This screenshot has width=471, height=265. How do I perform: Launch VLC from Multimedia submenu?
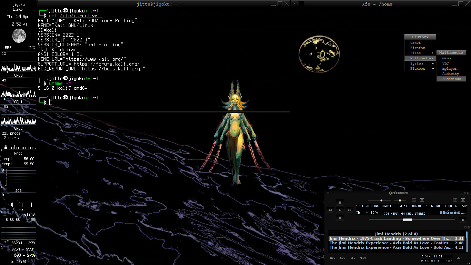click(451, 63)
